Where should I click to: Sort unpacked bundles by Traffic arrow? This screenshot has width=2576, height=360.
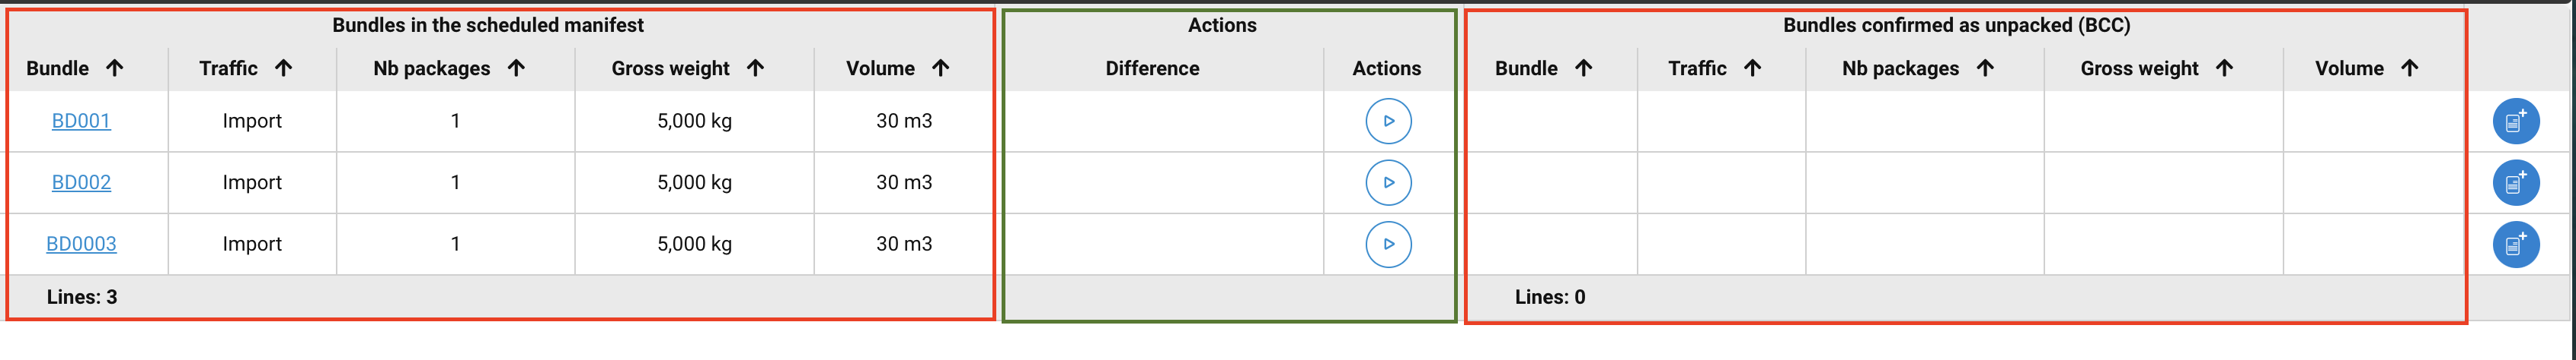tap(1752, 68)
